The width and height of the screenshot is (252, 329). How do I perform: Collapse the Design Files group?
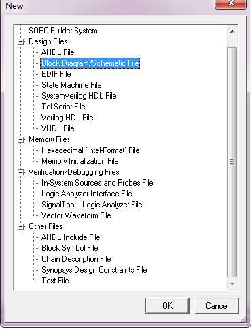click(21, 41)
